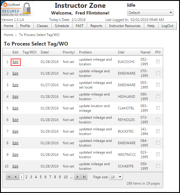This screenshot has width=180, height=193.
Task: Open the FAST menu
Action: pos(80,26)
